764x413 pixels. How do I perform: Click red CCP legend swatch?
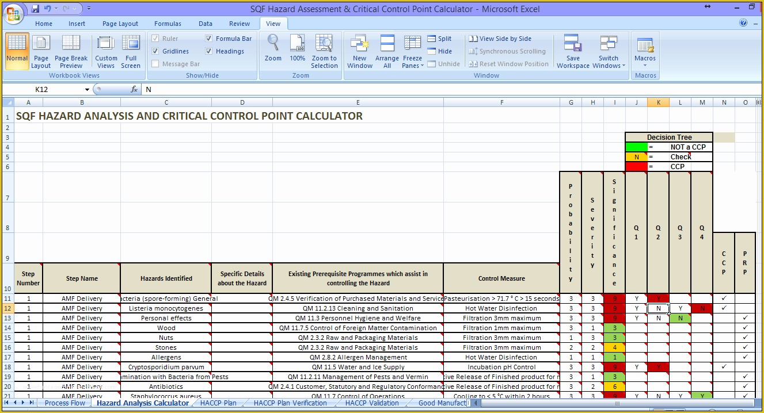(x=636, y=167)
